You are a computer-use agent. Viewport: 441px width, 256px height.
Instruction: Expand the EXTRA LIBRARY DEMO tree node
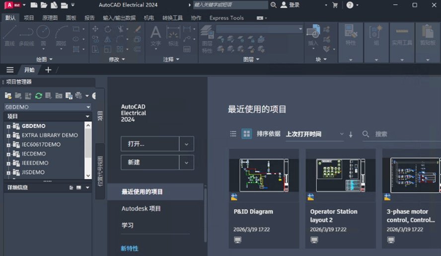tap(8, 136)
